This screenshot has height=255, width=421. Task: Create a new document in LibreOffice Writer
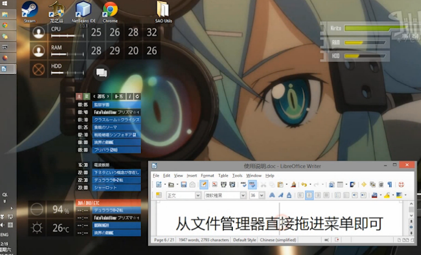click(x=159, y=184)
